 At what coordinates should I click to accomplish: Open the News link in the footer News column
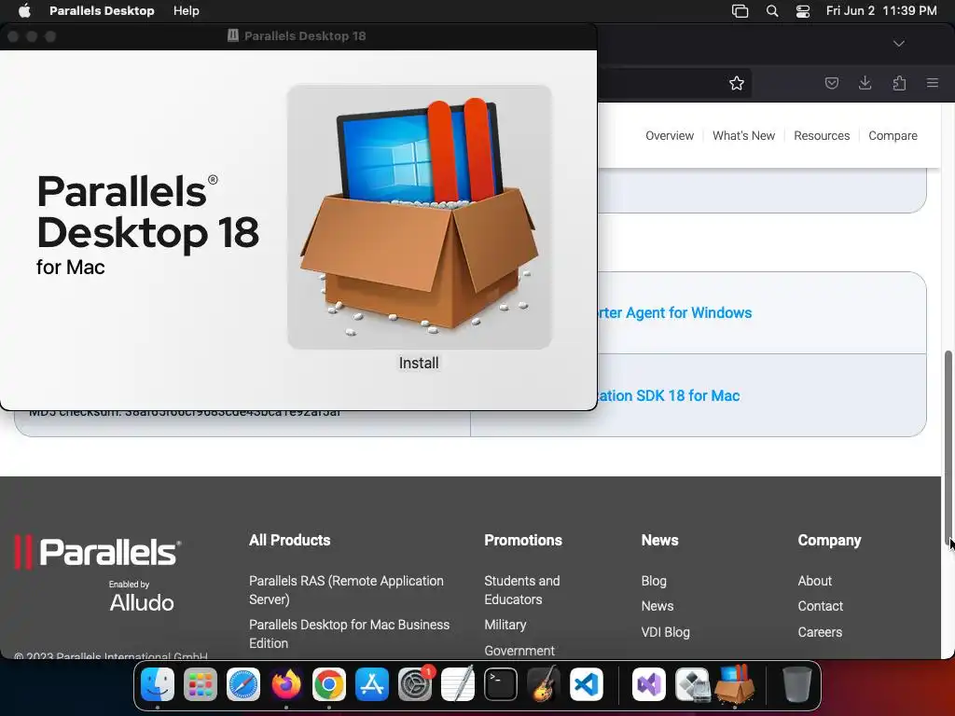tap(657, 606)
